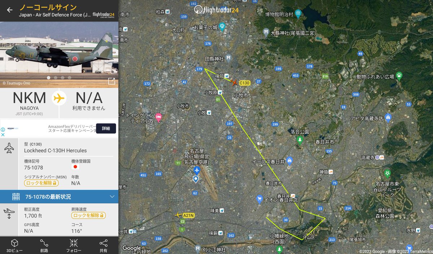Click the aircraft photo thumbnail
This screenshot has width=433, height=254.
(x=59, y=50)
